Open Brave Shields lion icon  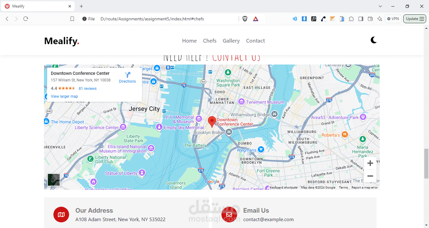245,19
